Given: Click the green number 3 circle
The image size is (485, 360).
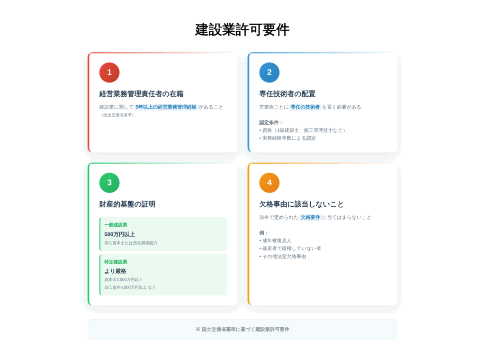Looking at the screenshot, I should click(109, 183).
